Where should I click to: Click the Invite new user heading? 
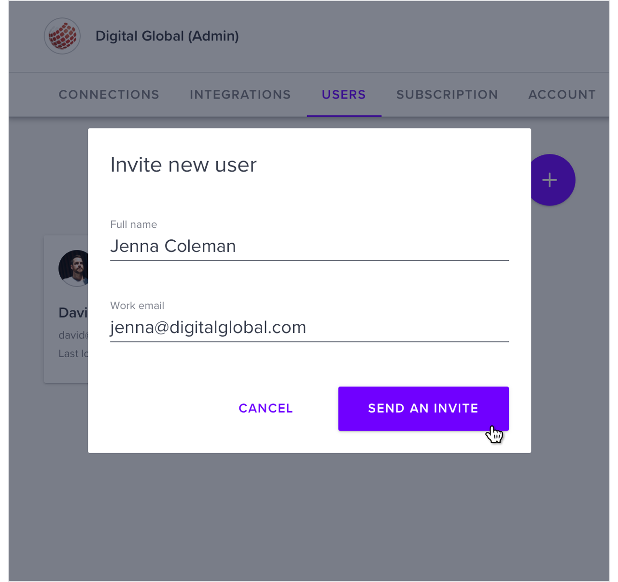tap(183, 165)
